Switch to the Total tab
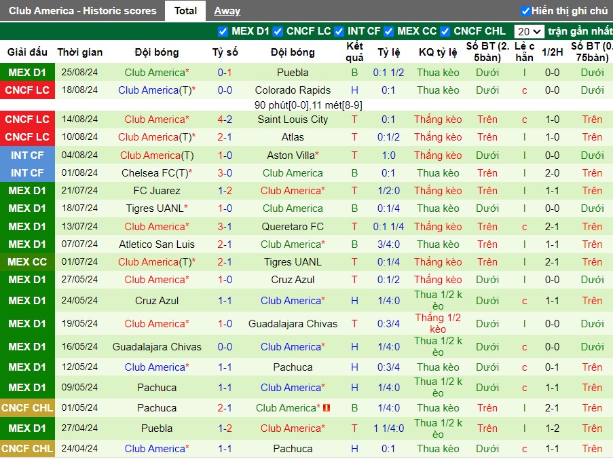 [185, 11]
